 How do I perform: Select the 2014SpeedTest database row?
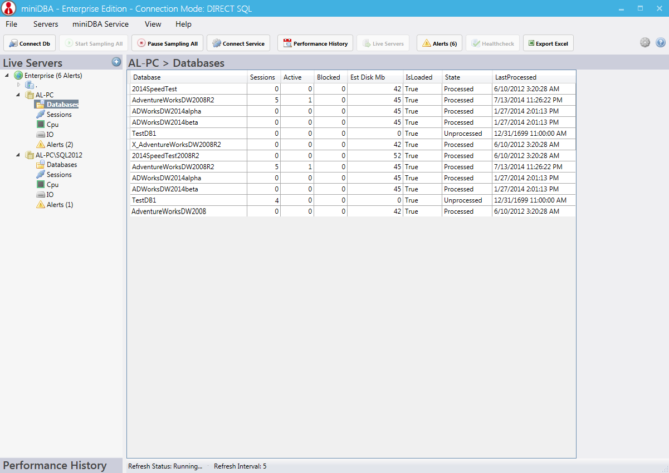coord(353,89)
